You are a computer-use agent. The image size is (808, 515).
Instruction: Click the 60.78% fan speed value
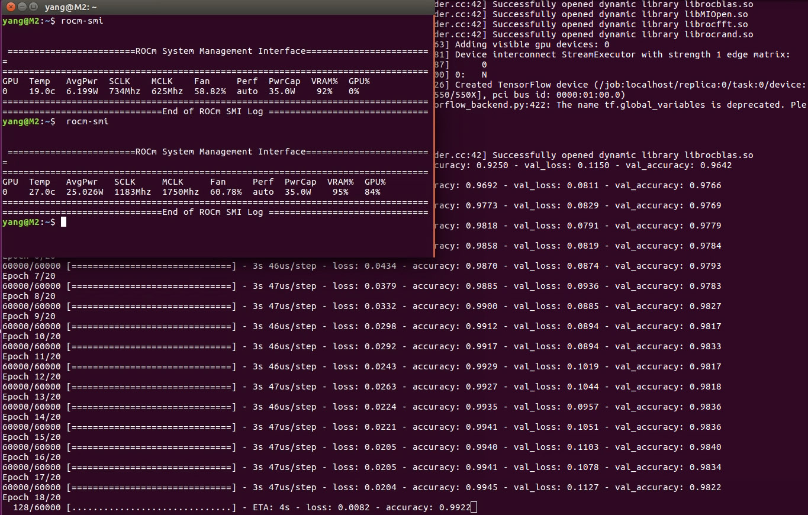(226, 192)
